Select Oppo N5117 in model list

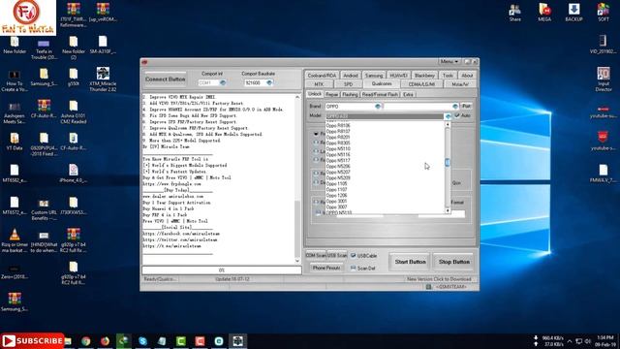(338, 161)
